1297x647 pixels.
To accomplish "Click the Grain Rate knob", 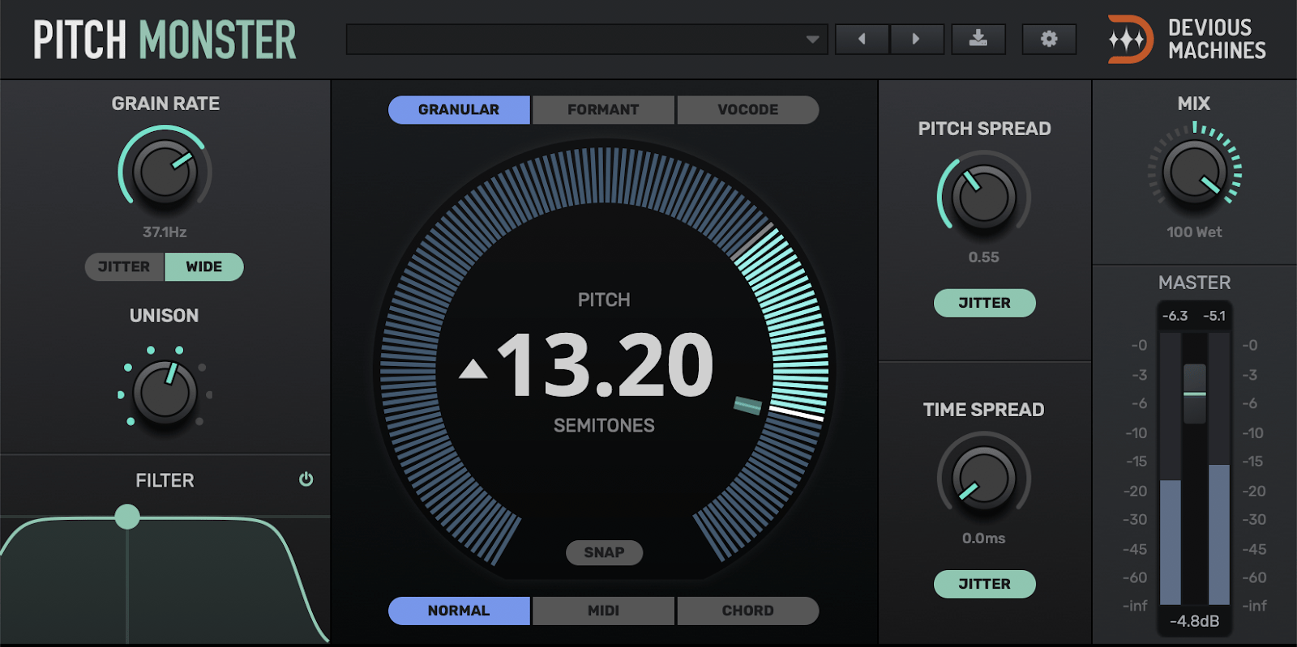I will tap(165, 172).
